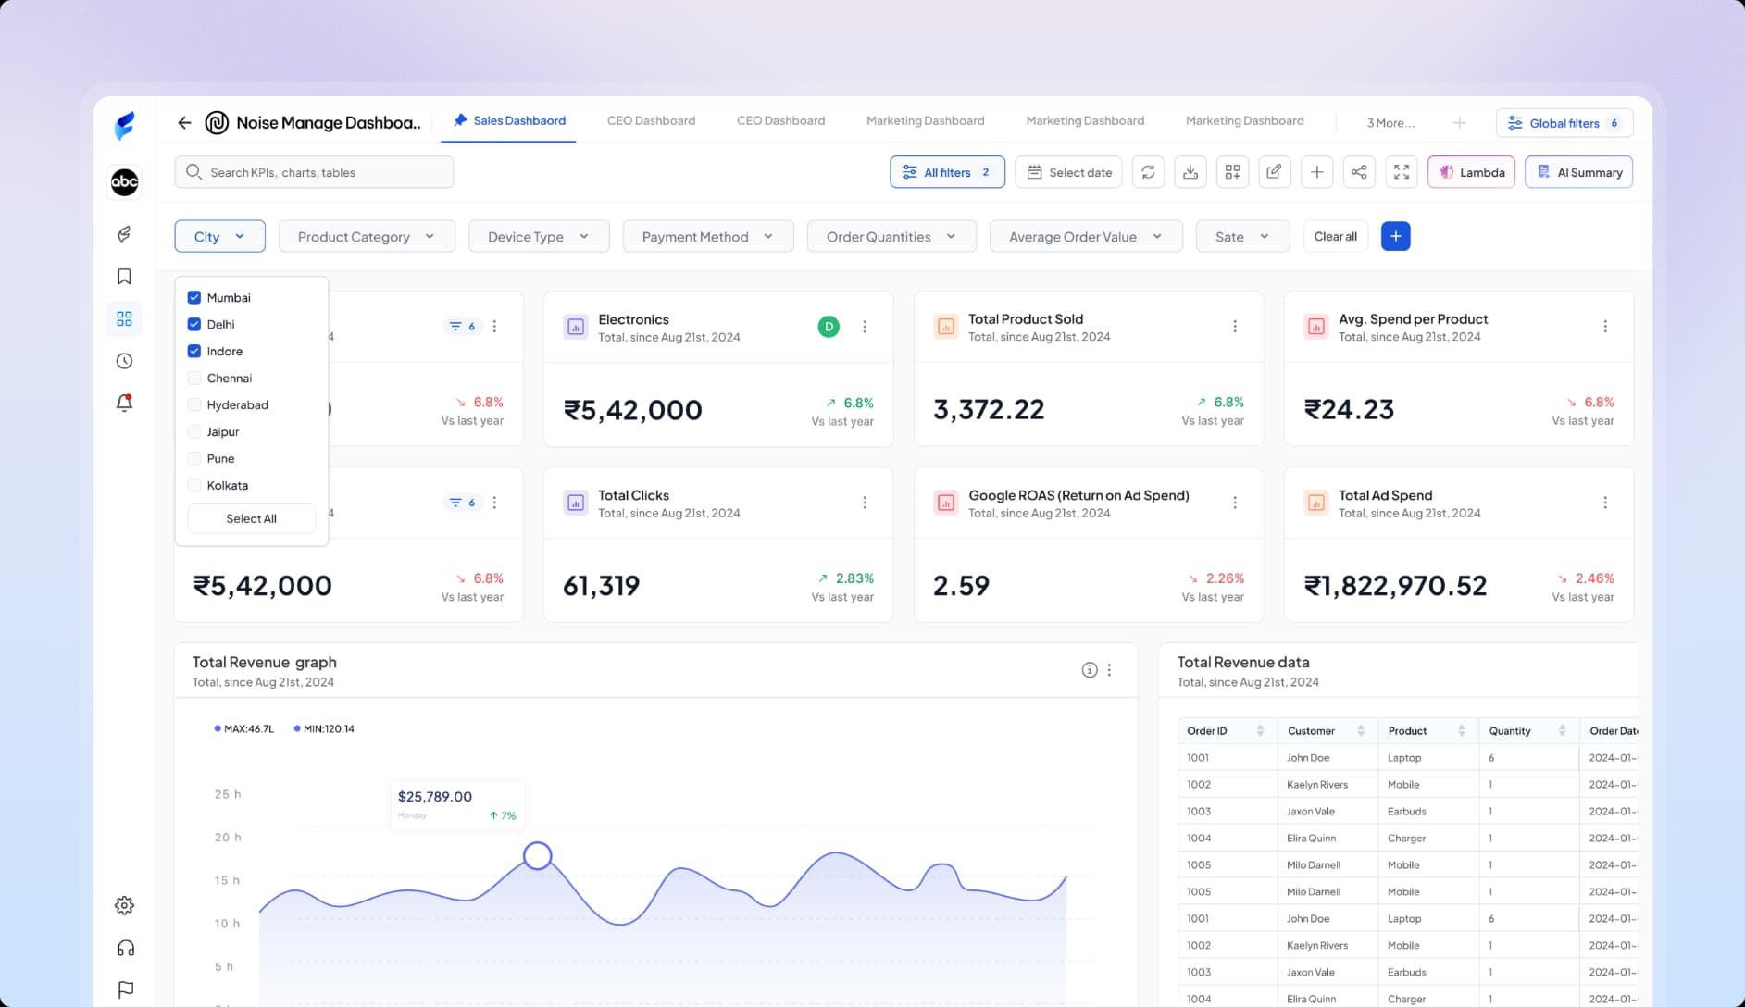Uncheck the Mumbai city filter
Viewport: 1745px width, 1007px height.
(193, 297)
